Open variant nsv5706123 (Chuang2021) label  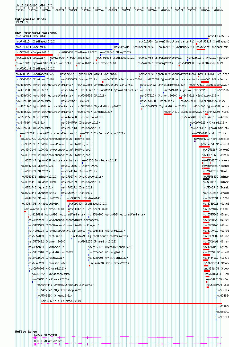[x=176, y=47]
